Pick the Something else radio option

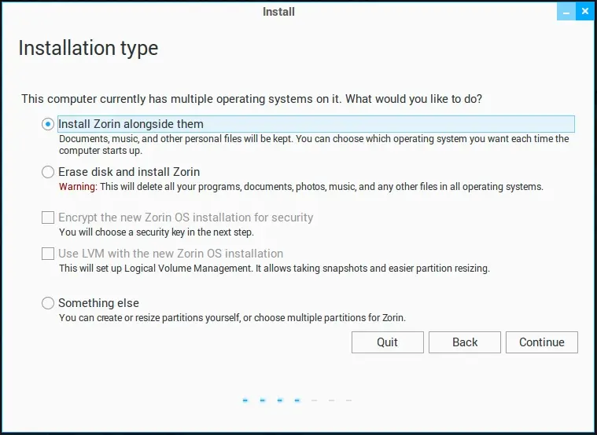click(x=48, y=303)
